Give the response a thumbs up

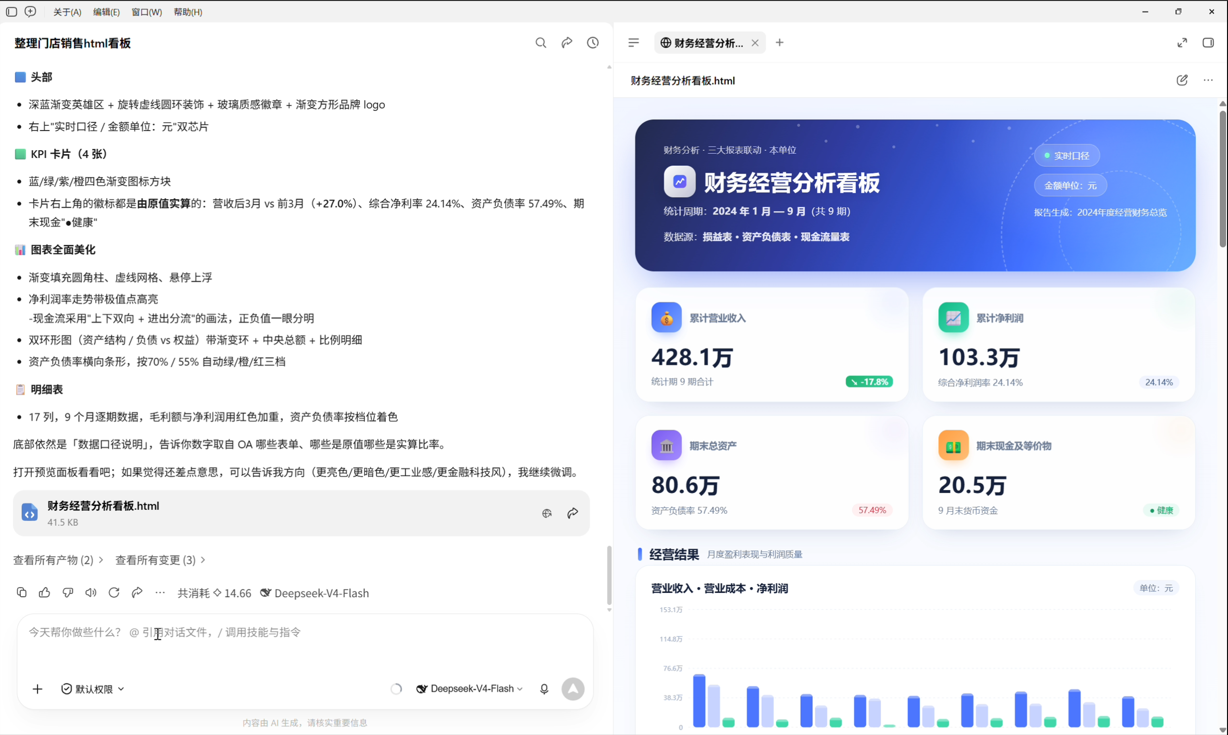click(x=44, y=592)
